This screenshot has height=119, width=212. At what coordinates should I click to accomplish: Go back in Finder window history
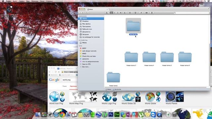coord(80,13)
